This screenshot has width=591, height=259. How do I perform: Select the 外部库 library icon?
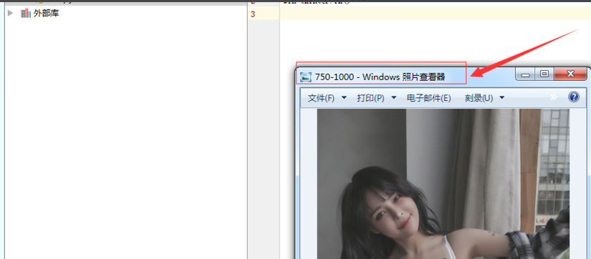(x=26, y=14)
